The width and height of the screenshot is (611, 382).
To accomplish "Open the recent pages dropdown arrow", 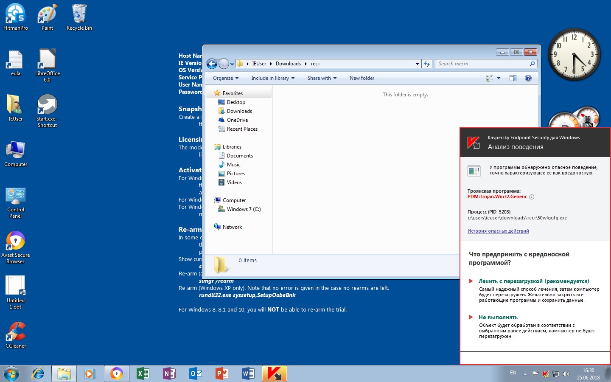I will click(x=232, y=64).
